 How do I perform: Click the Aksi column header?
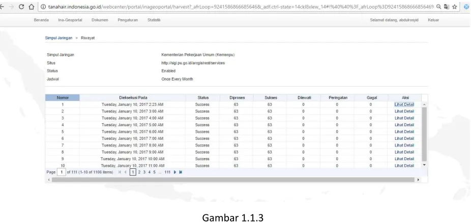pyautogui.click(x=405, y=97)
